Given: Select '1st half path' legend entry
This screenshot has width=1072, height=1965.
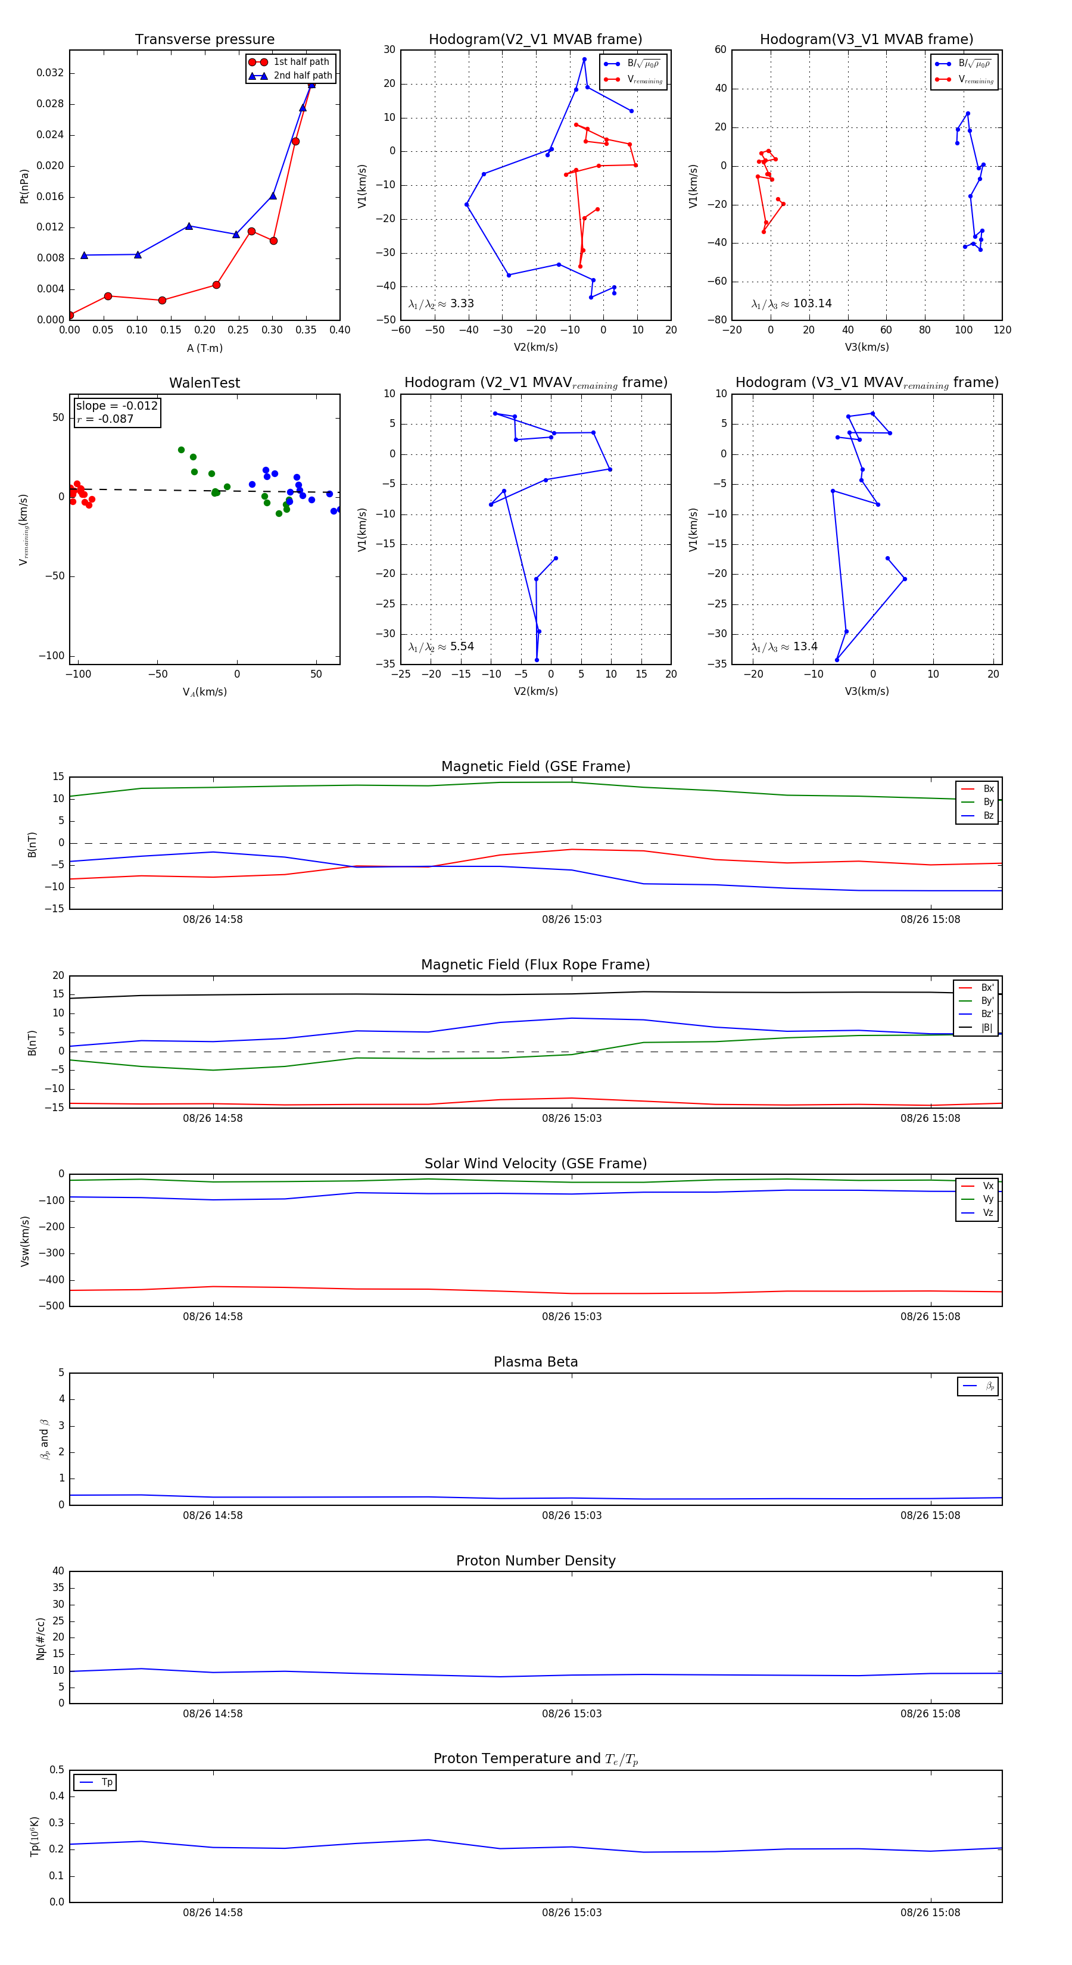Looking at the screenshot, I should [x=291, y=62].
